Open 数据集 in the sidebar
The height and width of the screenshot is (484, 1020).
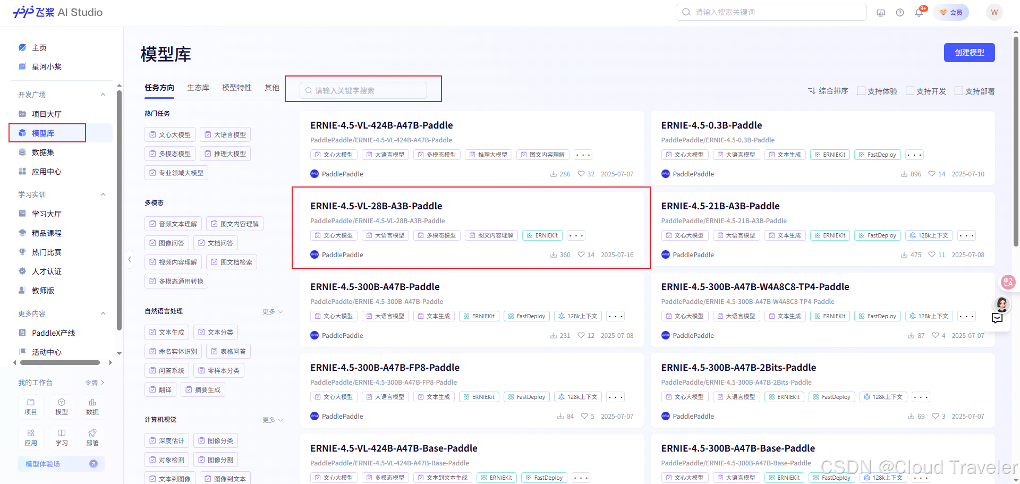click(43, 152)
